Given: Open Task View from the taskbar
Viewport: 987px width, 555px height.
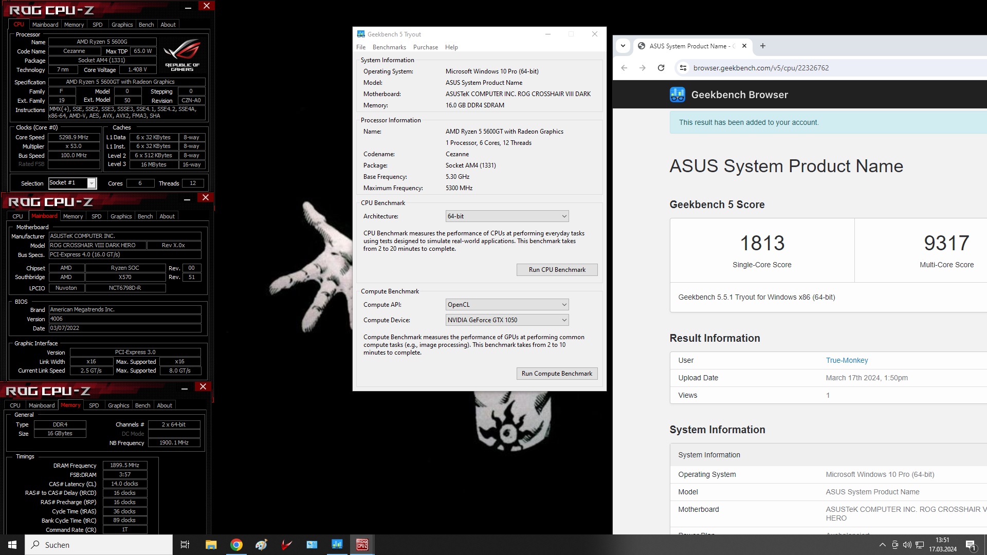Looking at the screenshot, I should click(185, 545).
